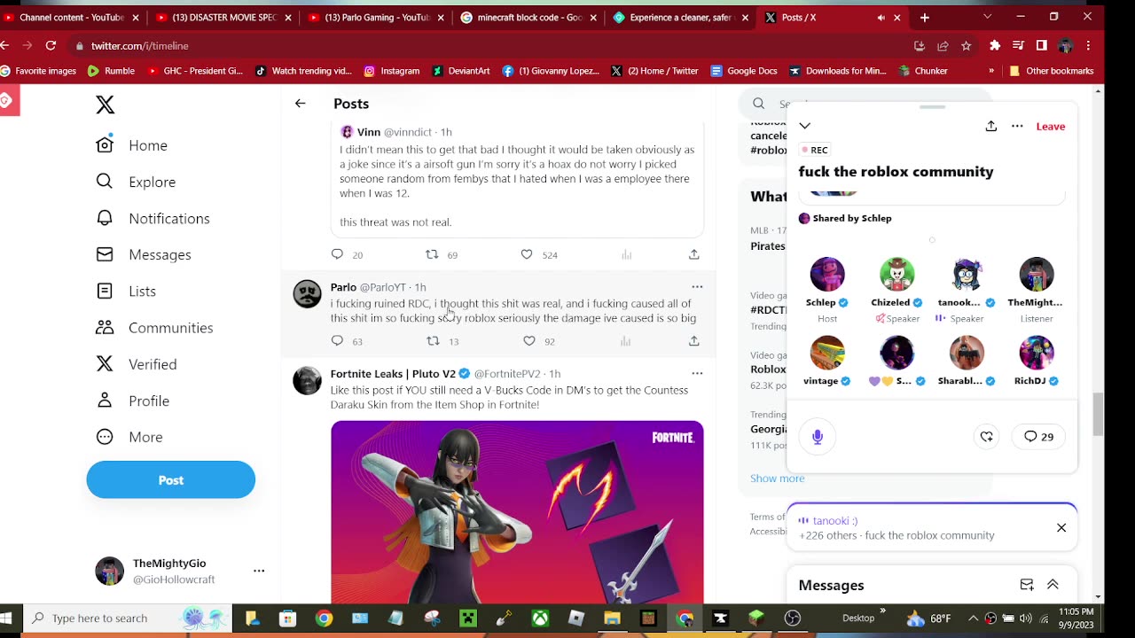Switch to minecraft block code tab
The height and width of the screenshot is (638, 1135).
(529, 17)
